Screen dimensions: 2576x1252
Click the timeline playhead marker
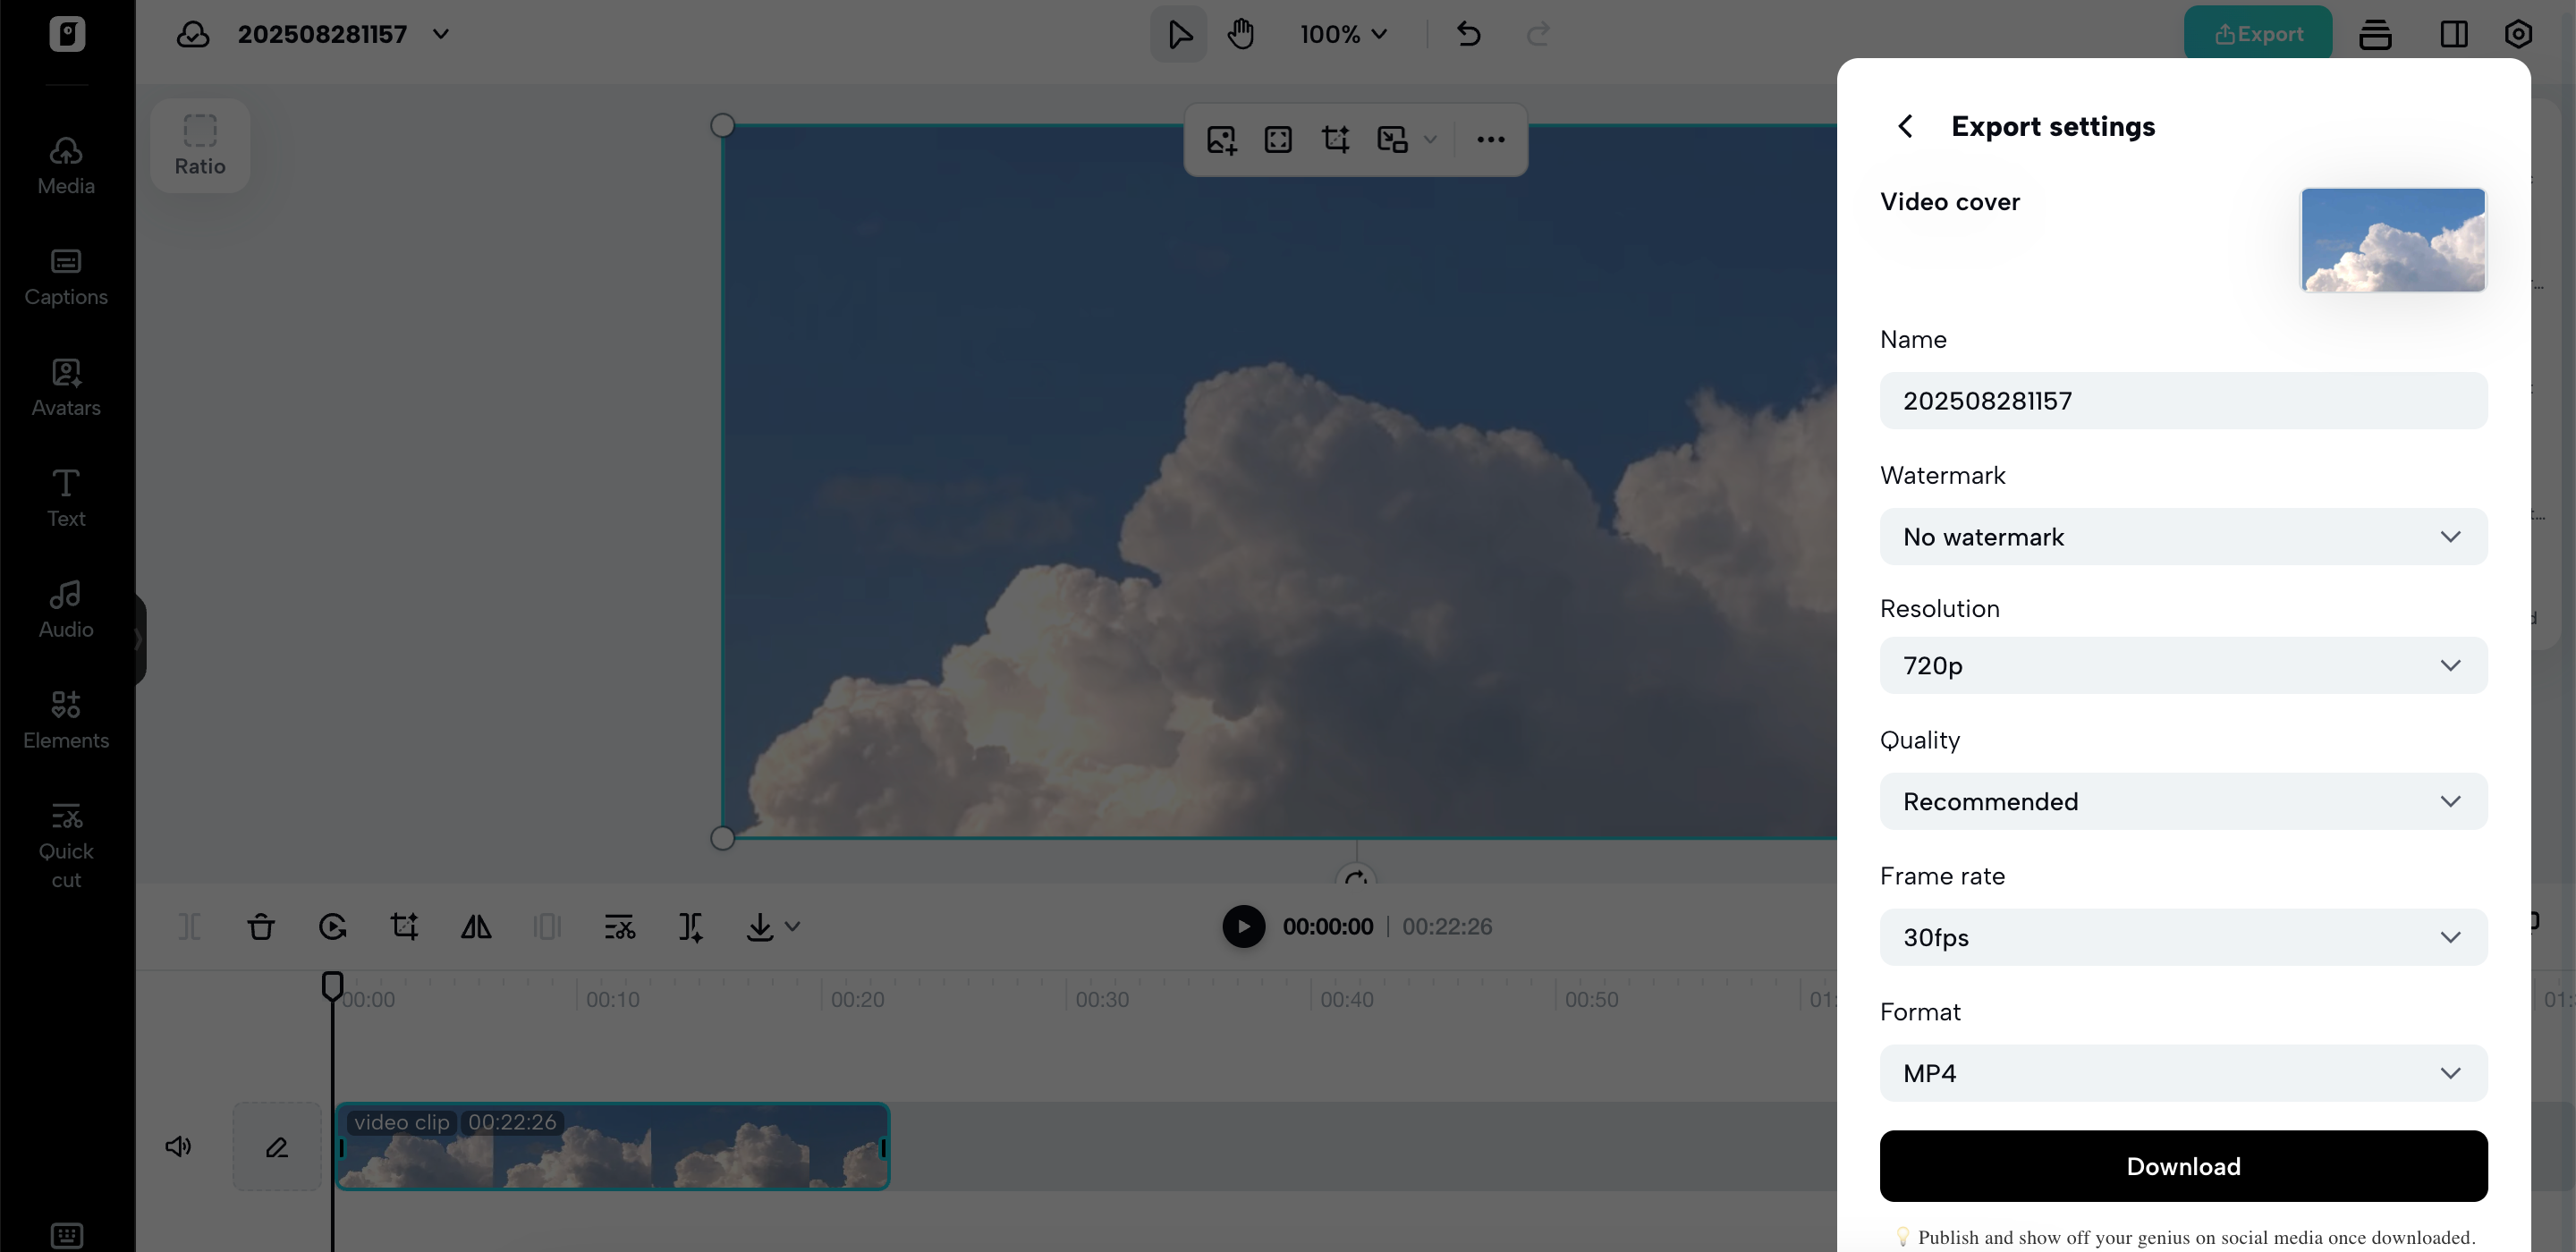pos(333,985)
